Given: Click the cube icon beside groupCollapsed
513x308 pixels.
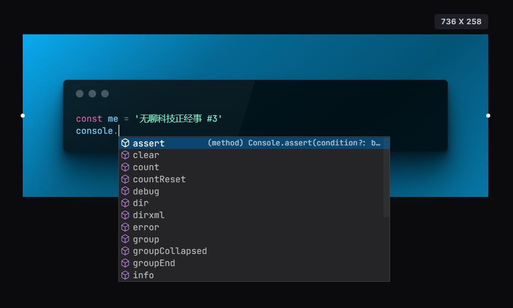Looking at the screenshot, I should 125,251.
